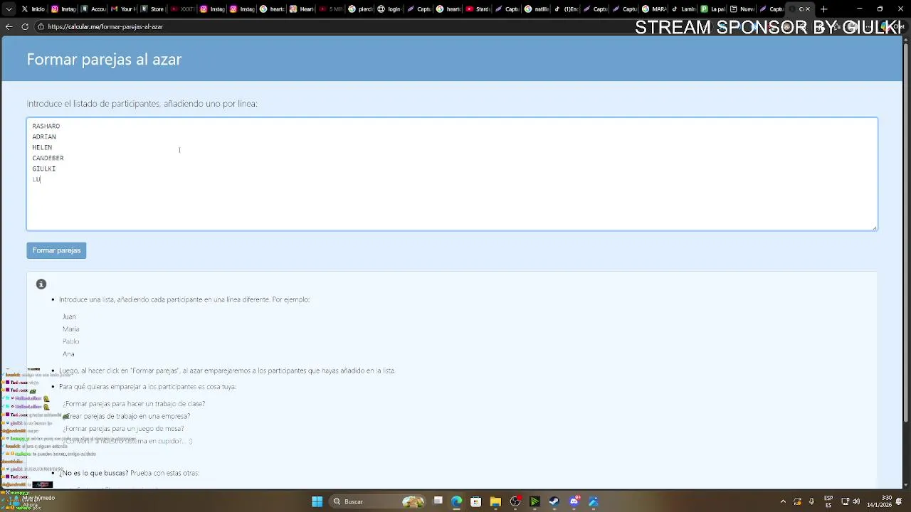The height and width of the screenshot is (512, 911).
Task: Click the taskbar Buscar search box
Action: 377,501
